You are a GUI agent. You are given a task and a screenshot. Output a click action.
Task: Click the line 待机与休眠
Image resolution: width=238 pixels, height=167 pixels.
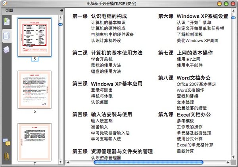[x=102, y=96]
